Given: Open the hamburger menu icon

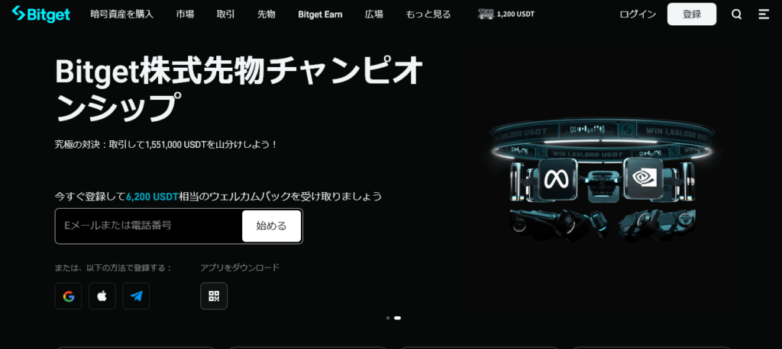Looking at the screenshot, I should tap(763, 14).
